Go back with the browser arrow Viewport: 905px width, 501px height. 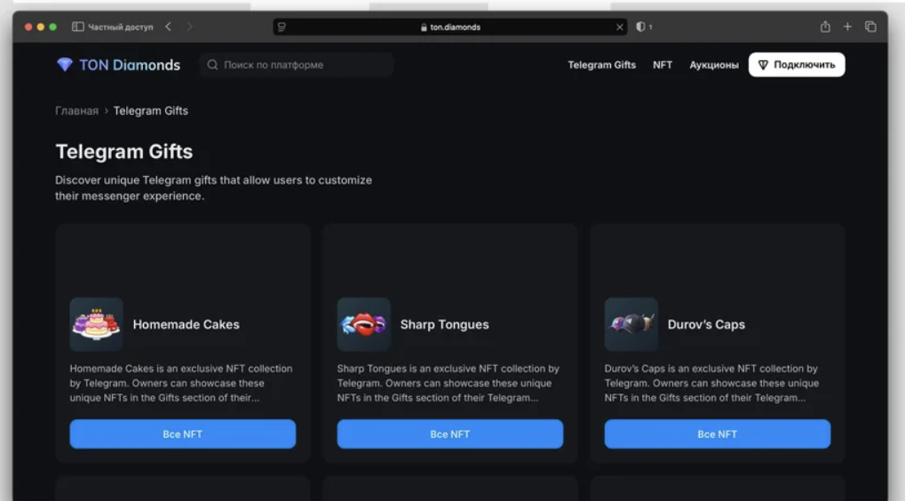168,27
